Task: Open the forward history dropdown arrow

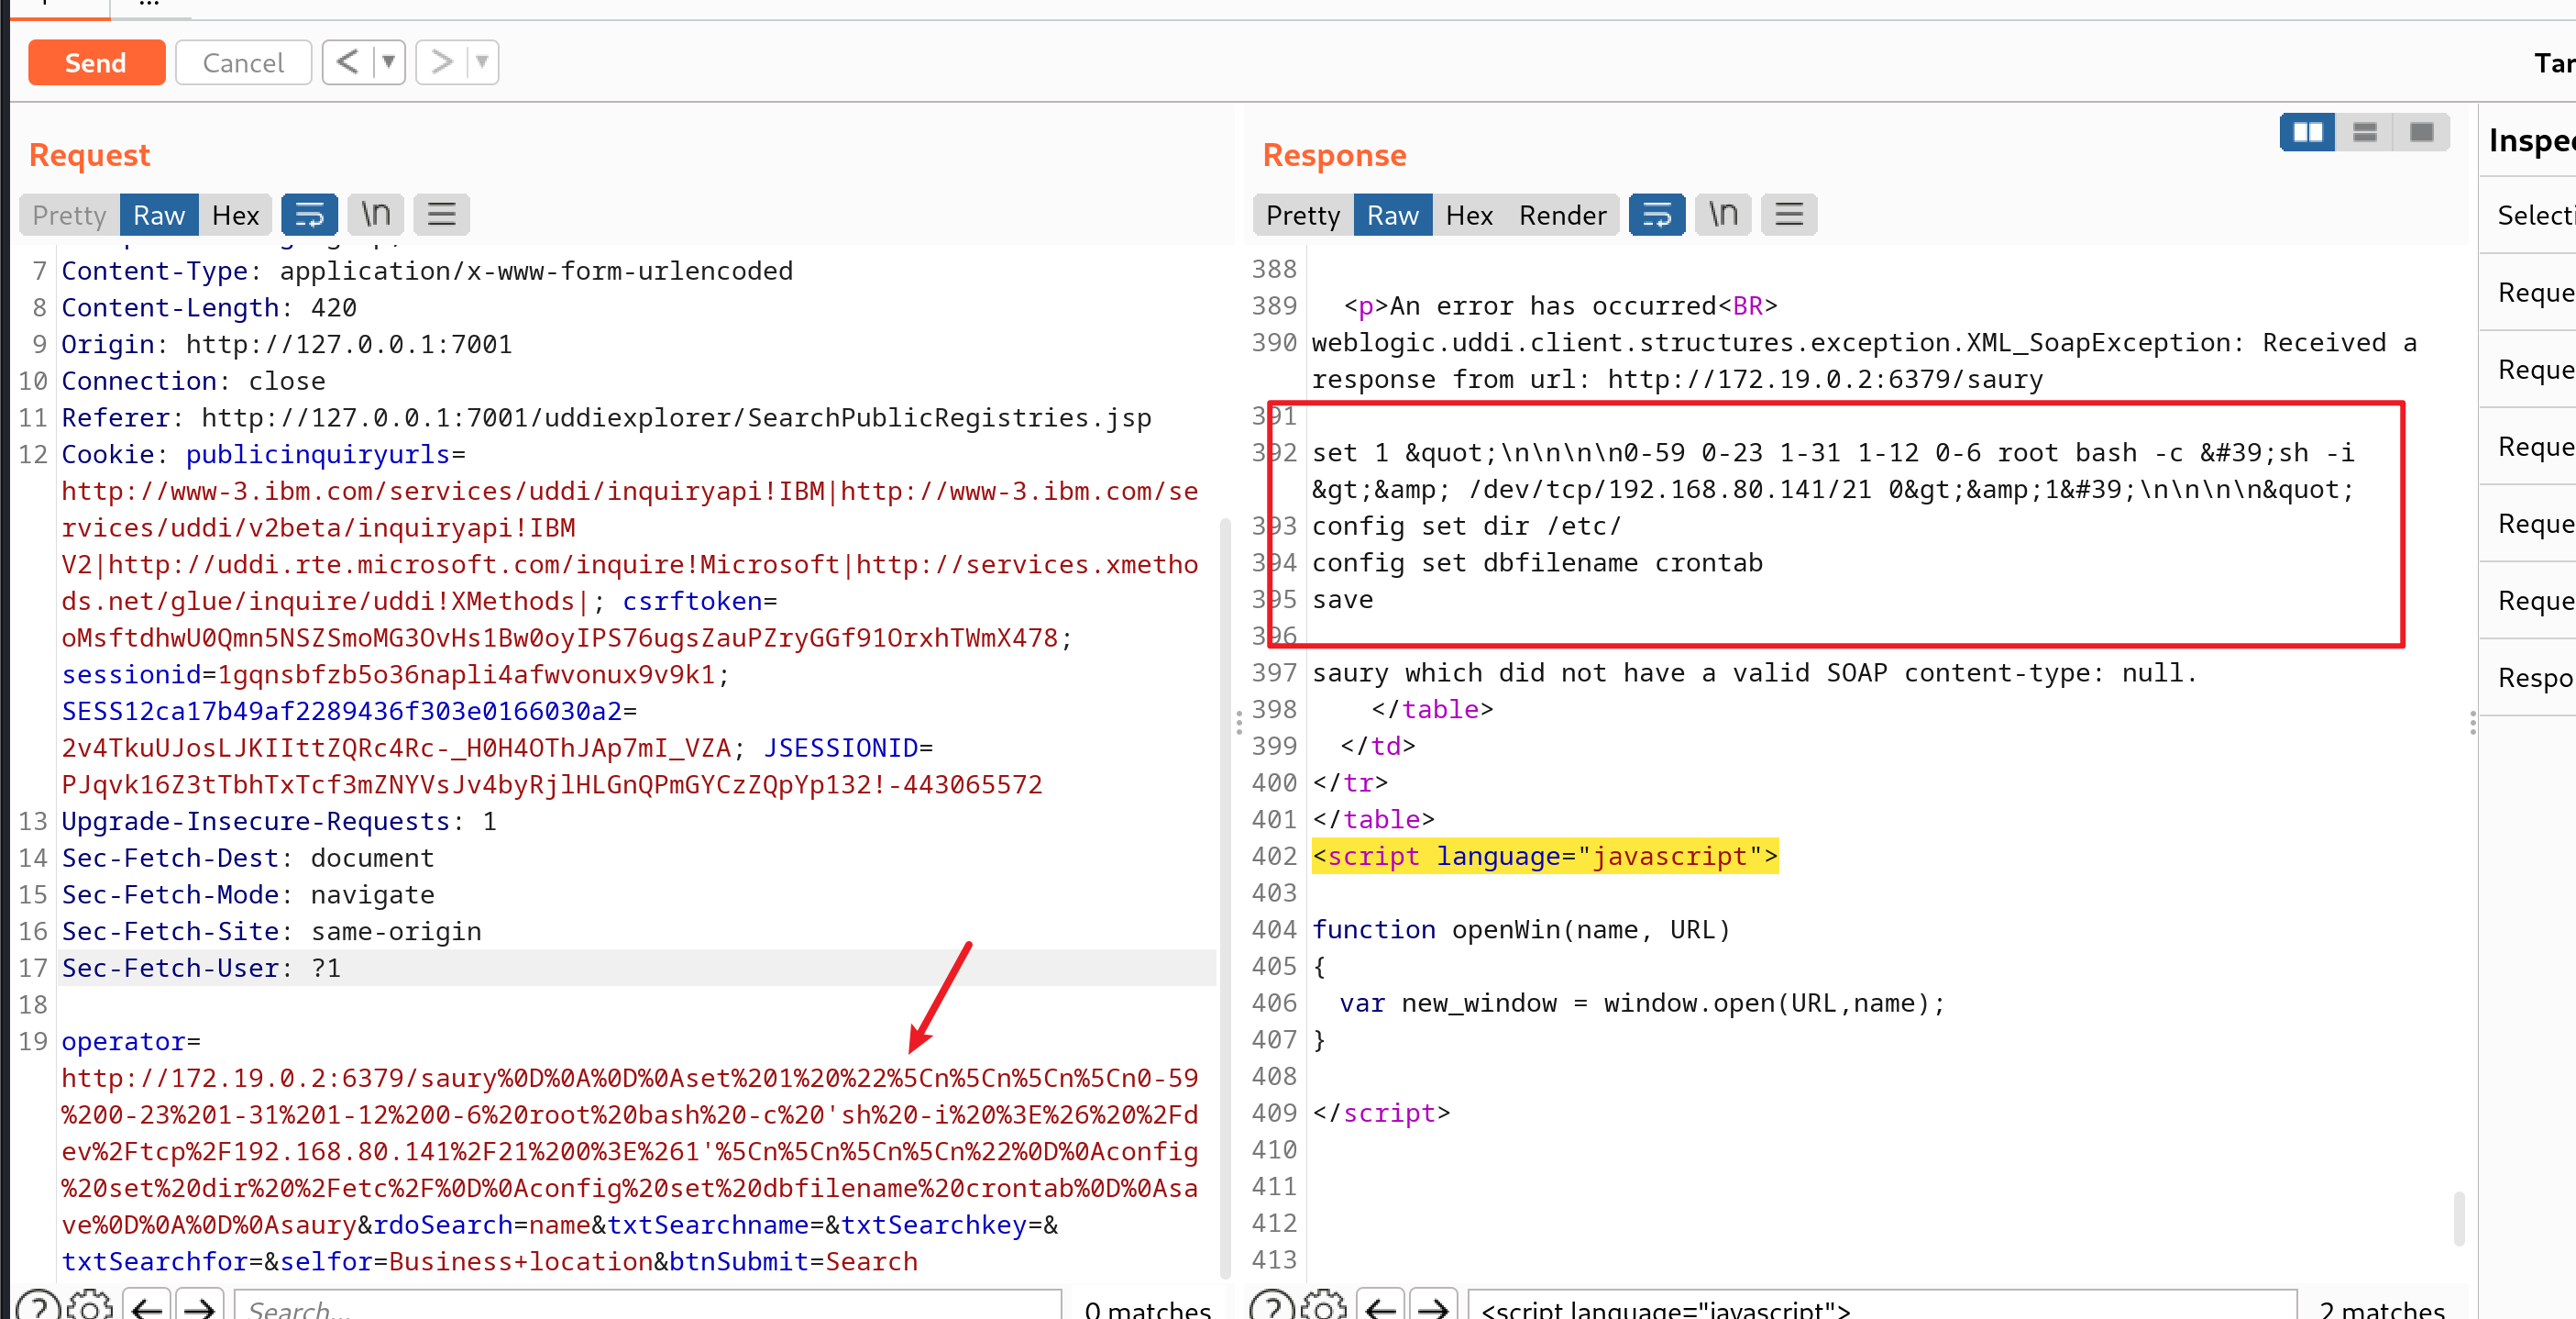Action: [x=482, y=63]
